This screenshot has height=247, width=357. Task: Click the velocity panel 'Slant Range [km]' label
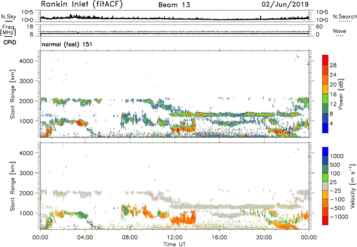[12, 186]
